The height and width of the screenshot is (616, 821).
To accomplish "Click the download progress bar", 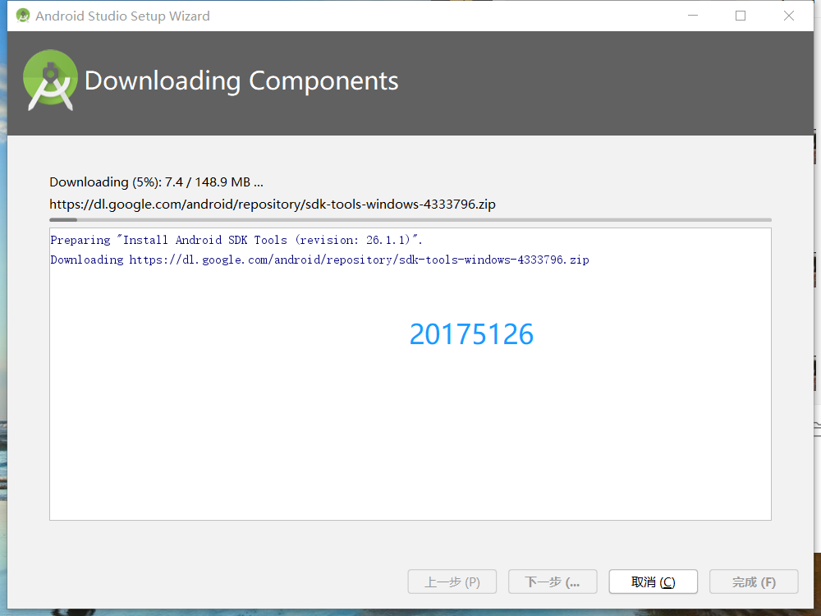I will pos(410,219).
